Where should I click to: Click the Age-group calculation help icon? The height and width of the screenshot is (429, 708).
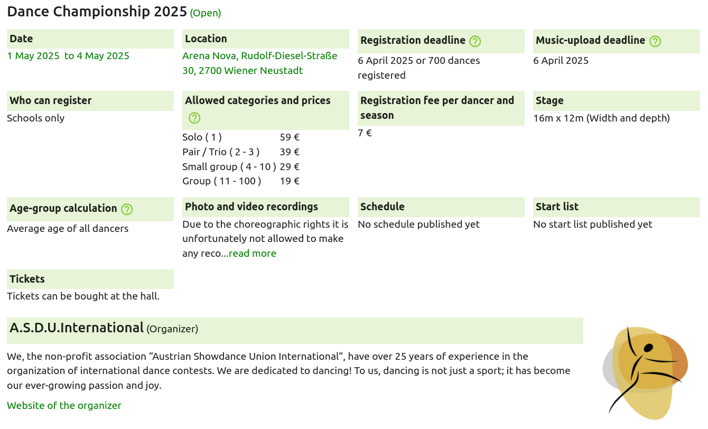[127, 209]
